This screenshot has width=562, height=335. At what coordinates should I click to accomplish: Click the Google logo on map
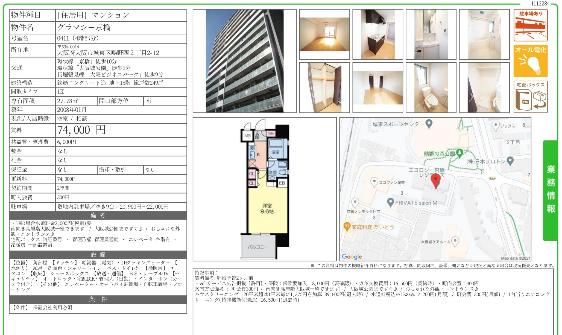[x=352, y=257]
